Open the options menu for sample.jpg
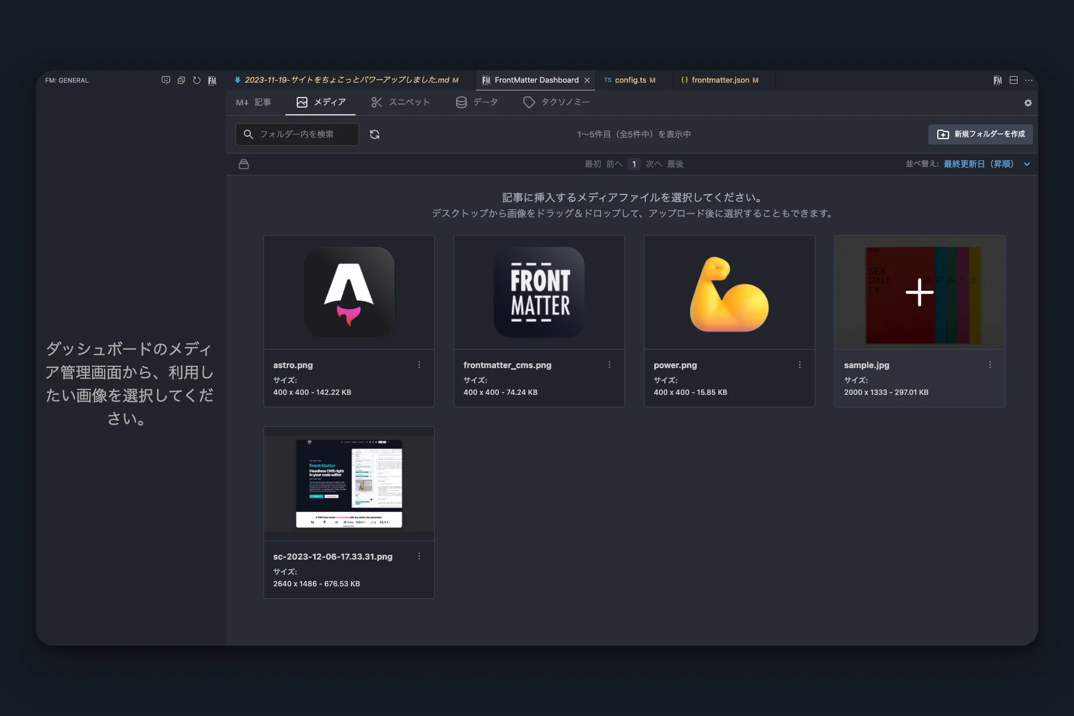 click(x=990, y=365)
